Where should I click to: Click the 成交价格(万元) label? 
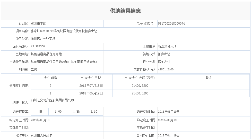point(145,70)
